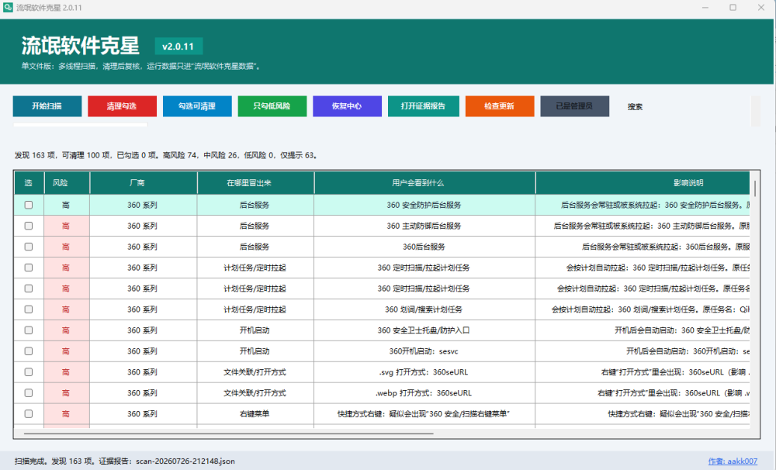This screenshot has width=776, height=470.
Task: Click green 只勾低风险 button
Action: tap(272, 106)
